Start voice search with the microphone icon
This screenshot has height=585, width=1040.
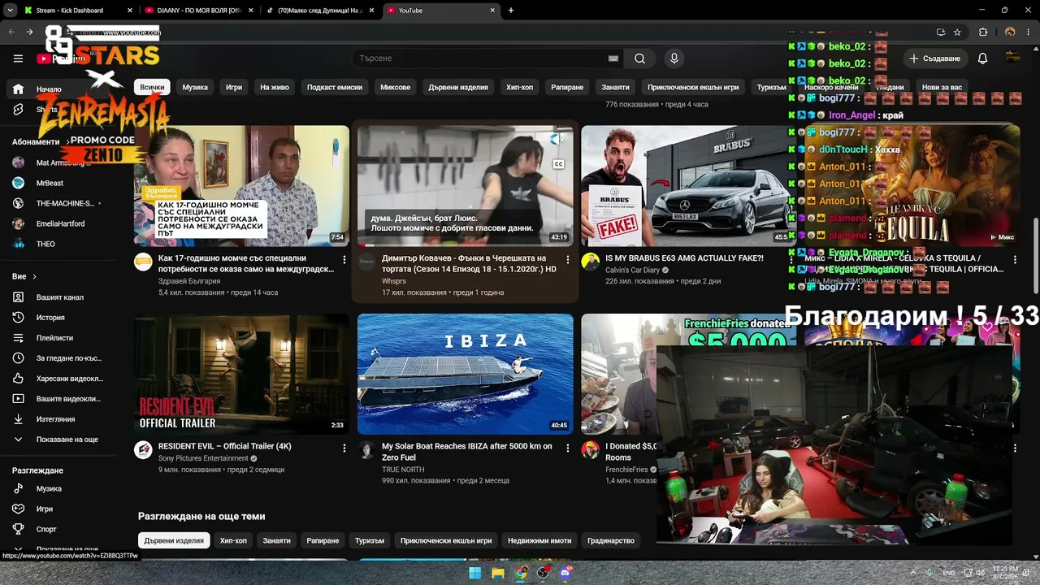click(x=674, y=58)
